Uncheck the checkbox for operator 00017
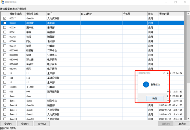Image resolution: width=190 pixels, height=130 pixels. click(x=5, y=18)
